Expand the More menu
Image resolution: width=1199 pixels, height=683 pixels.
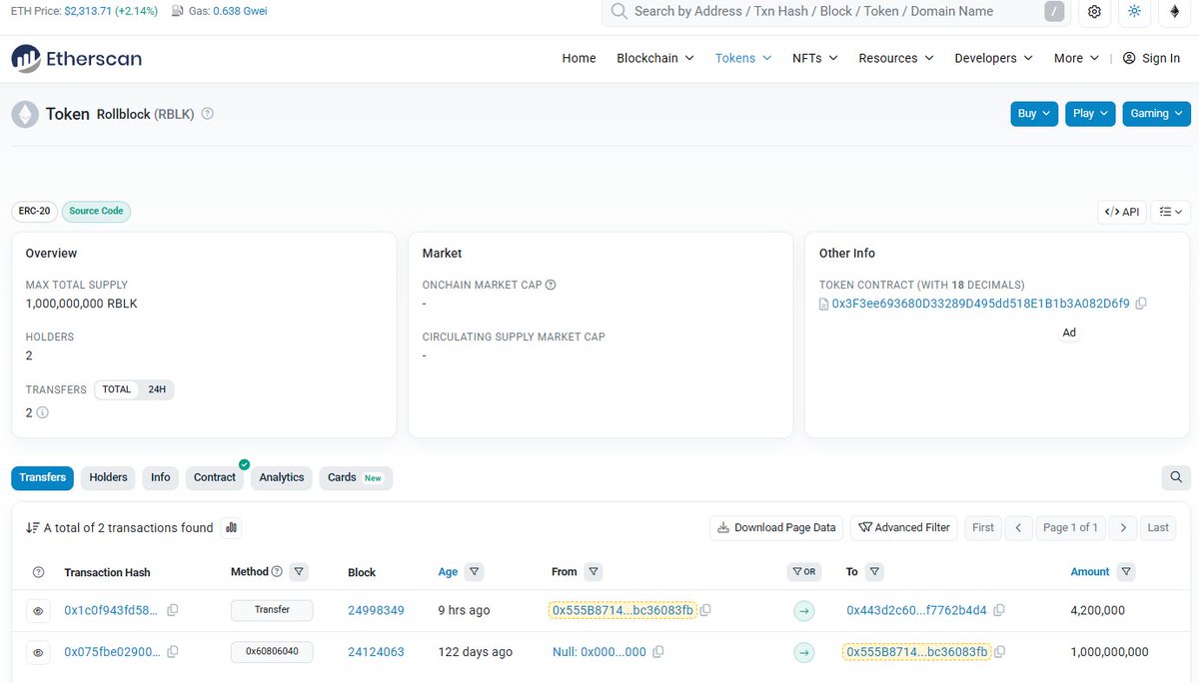pyautogui.click(x=1077, y=58)
